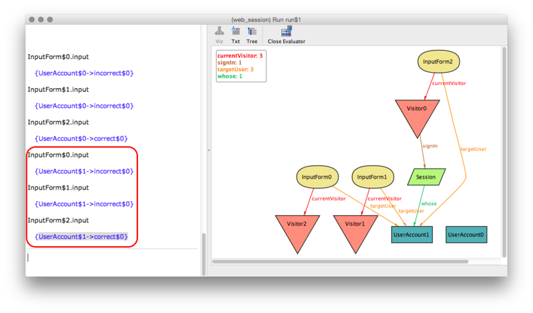The height and width of the screenshot is (313, 533).
Task: Click the signIn edge label
Action: pyautogui.click(x=430, y=146)
